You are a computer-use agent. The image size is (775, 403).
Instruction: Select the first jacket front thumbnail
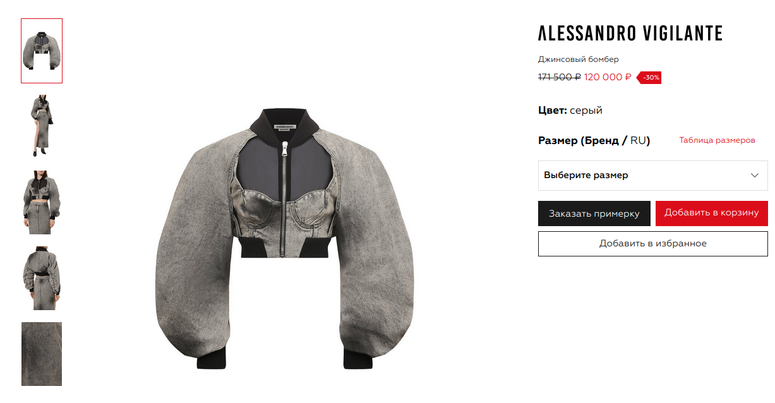tap(42, 51)
